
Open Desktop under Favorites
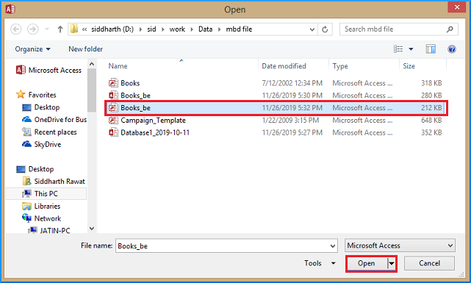(x=41, y=107)
